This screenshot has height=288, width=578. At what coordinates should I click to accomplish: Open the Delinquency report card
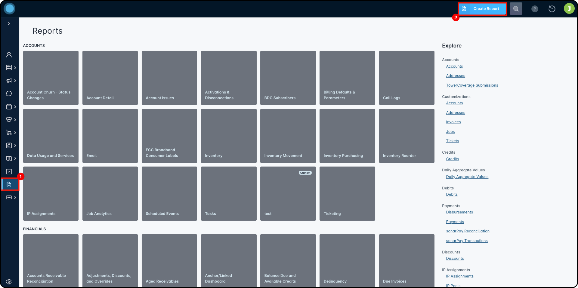click(347, 261)
